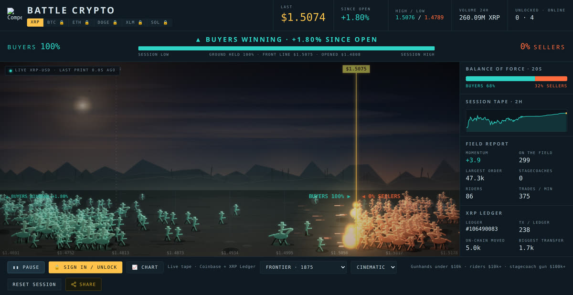The image size is (573, 295).
Task: Click the last price $1.5074
Action: 303,18
